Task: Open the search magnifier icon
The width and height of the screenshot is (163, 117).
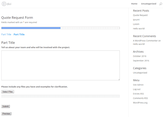Action: tap(161, 4)
